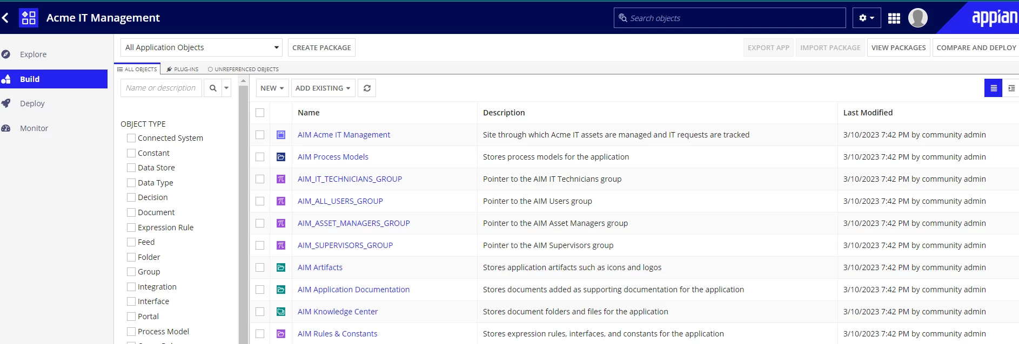Click the site icon for AIM Acme IT Management
Image resolution: width=1019 pixels, height=344 pixels.
coord(281,135)
